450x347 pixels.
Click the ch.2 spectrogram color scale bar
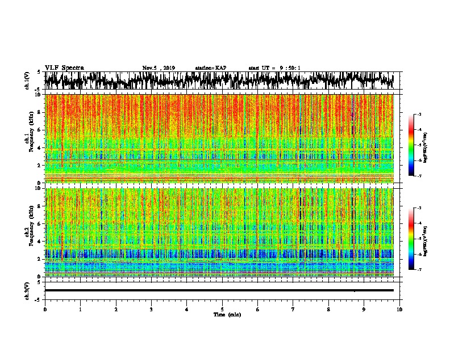click(411, 239)
